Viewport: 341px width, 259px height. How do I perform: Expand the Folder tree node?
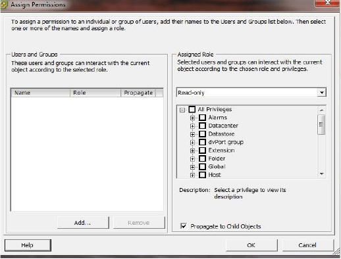(x=192, y=159)
